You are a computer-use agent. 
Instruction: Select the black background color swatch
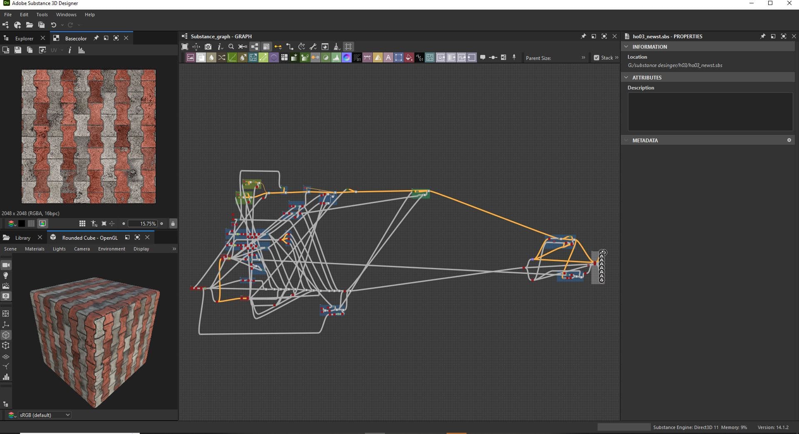coord(22,224)
